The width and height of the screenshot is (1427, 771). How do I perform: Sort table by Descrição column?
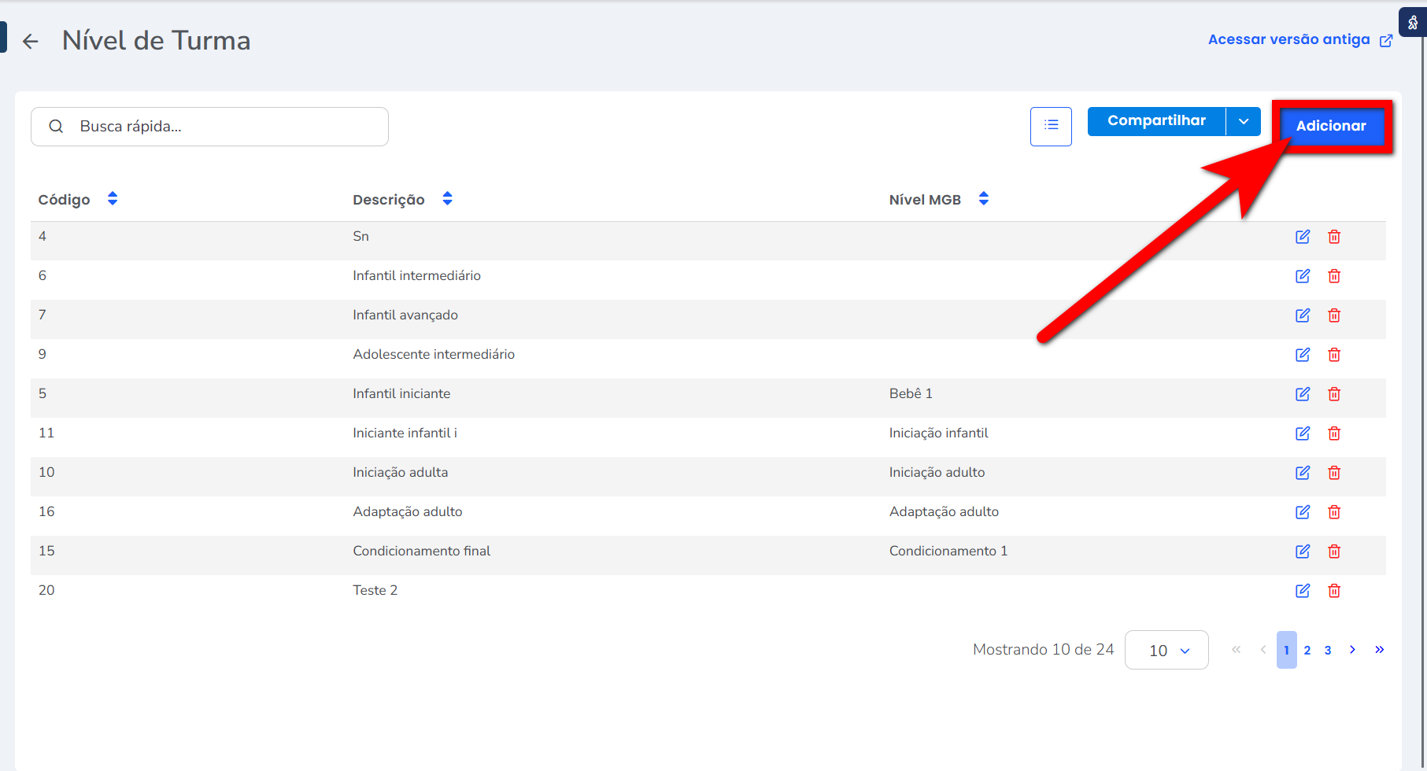pos(447,199)
